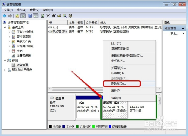Click the System Tools wrench icon

click(x=9, y=27)
